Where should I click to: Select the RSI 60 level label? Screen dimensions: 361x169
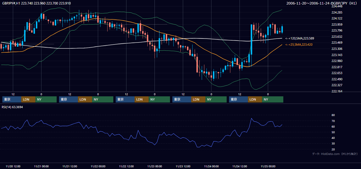(333, 126)
